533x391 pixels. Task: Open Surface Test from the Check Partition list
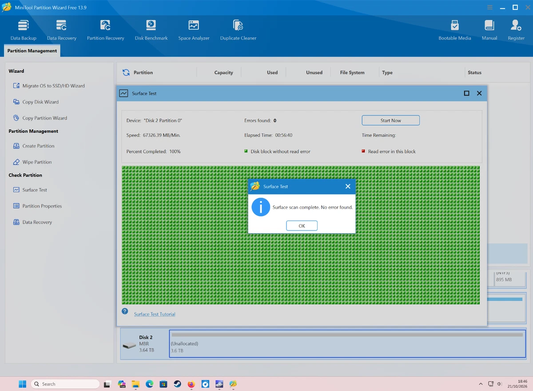tap(30, 190)
